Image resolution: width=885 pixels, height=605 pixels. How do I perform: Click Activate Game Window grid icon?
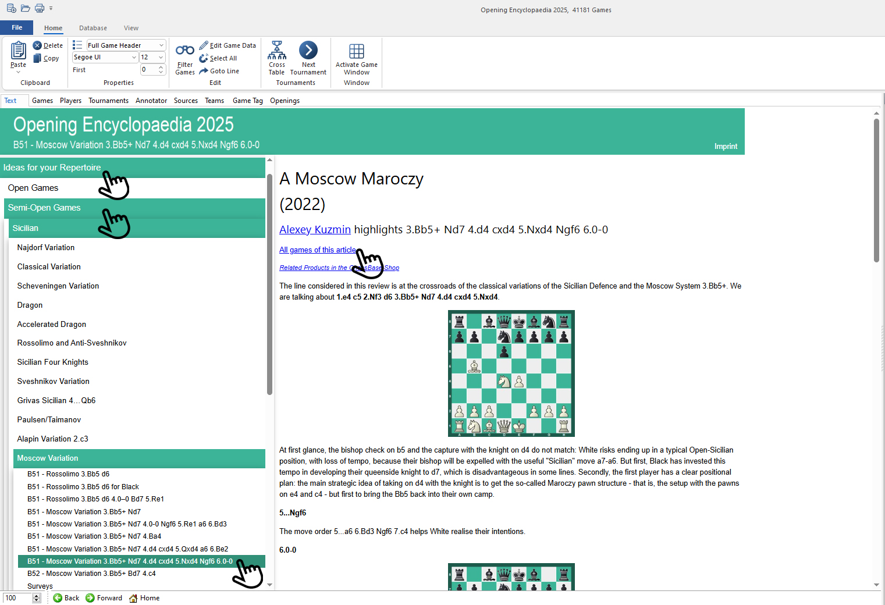click(x=357, y=51)
